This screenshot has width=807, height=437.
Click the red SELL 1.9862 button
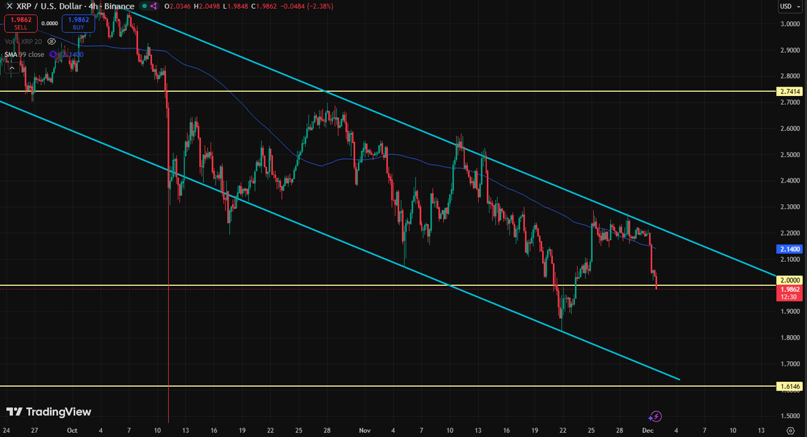21,23
